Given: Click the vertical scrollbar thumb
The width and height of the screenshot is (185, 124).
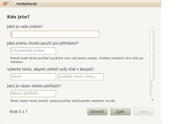Looking at the screenshot, I should 152,55.
